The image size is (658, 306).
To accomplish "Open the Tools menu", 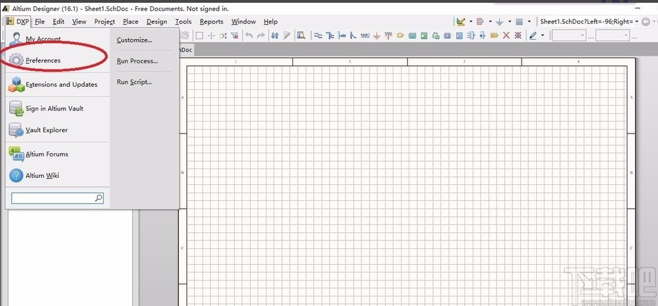I will [183, 22].
